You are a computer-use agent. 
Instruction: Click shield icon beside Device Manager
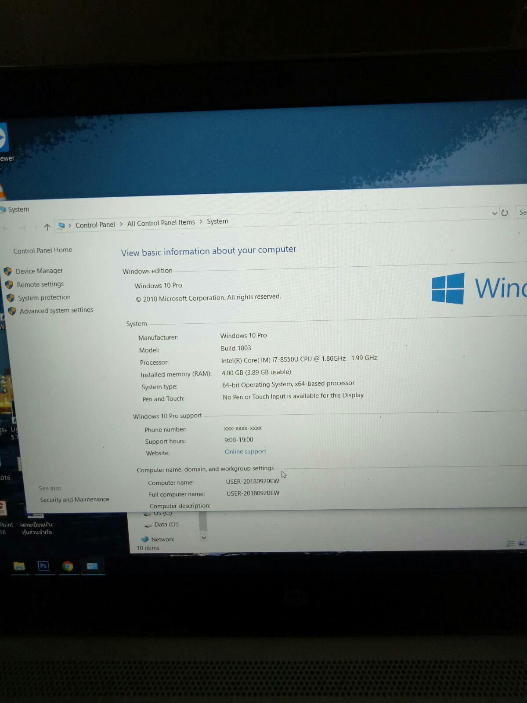point(8,272)
